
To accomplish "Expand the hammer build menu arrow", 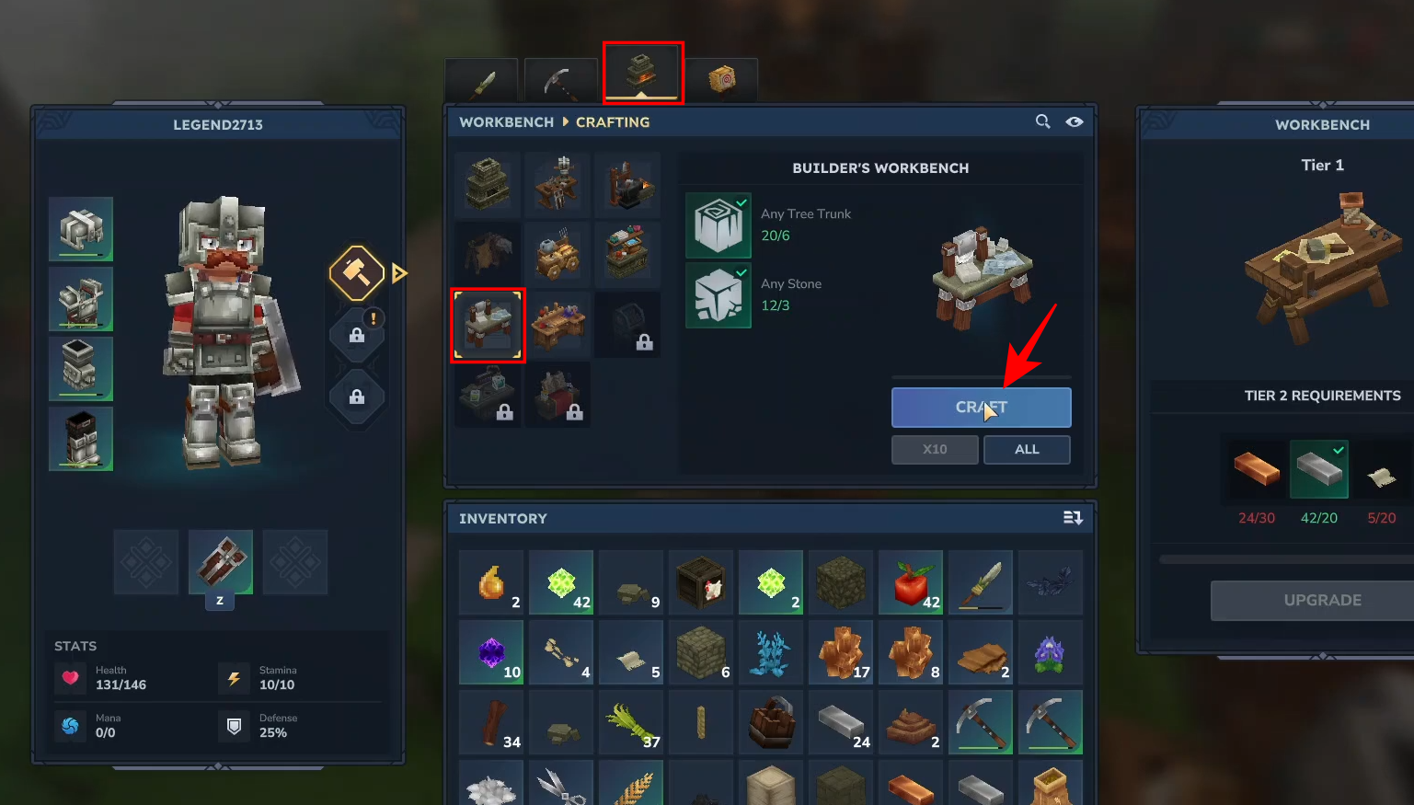I will (399, 273).
